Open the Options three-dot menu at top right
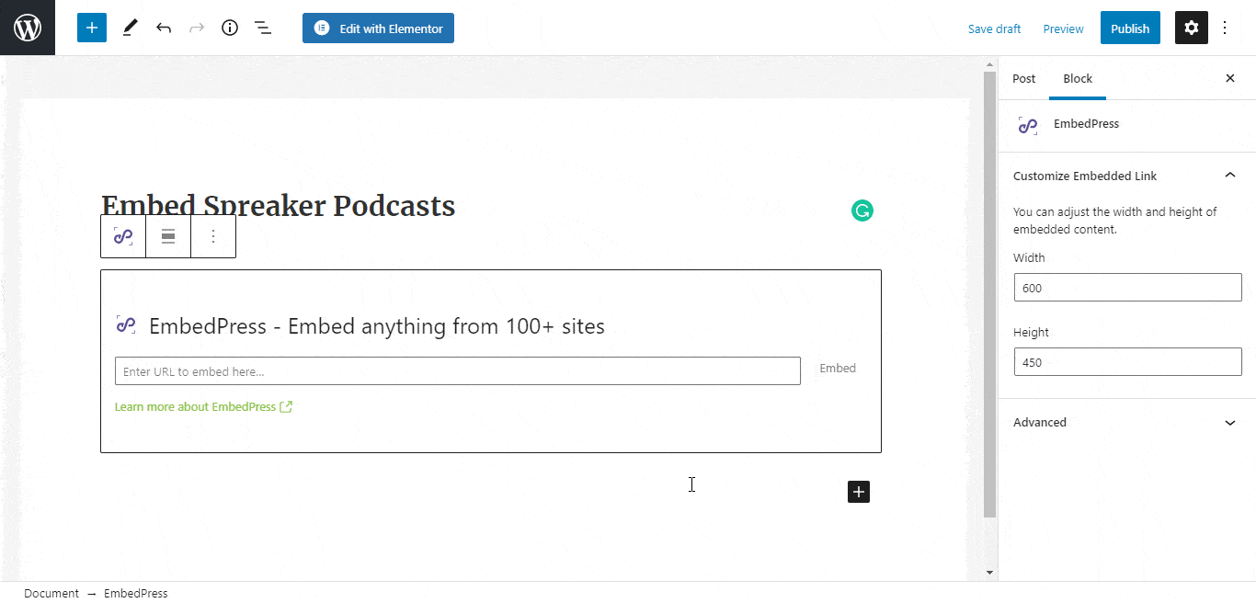 1225,28
